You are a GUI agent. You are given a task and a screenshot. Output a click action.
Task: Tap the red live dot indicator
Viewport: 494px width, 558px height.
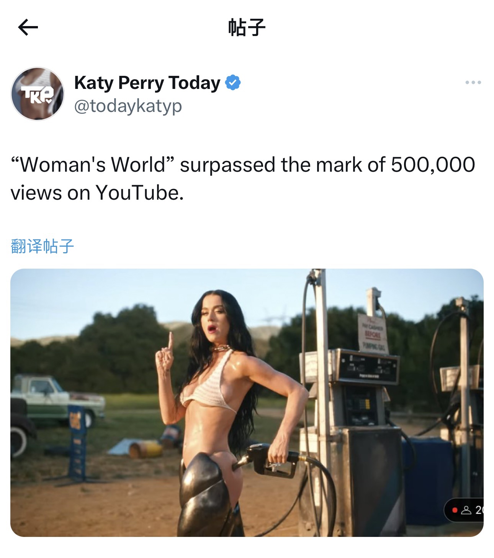tap(455, 510)
